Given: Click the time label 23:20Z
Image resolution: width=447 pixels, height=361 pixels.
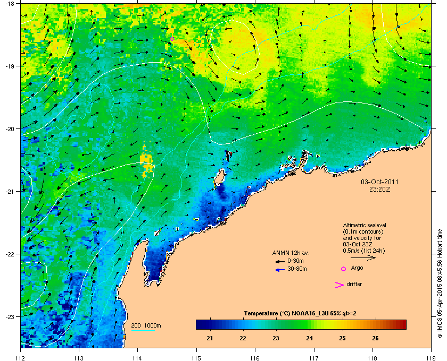Looking at the screenshot, I should (379, 189).
